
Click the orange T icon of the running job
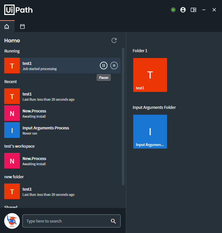point(12,66)
